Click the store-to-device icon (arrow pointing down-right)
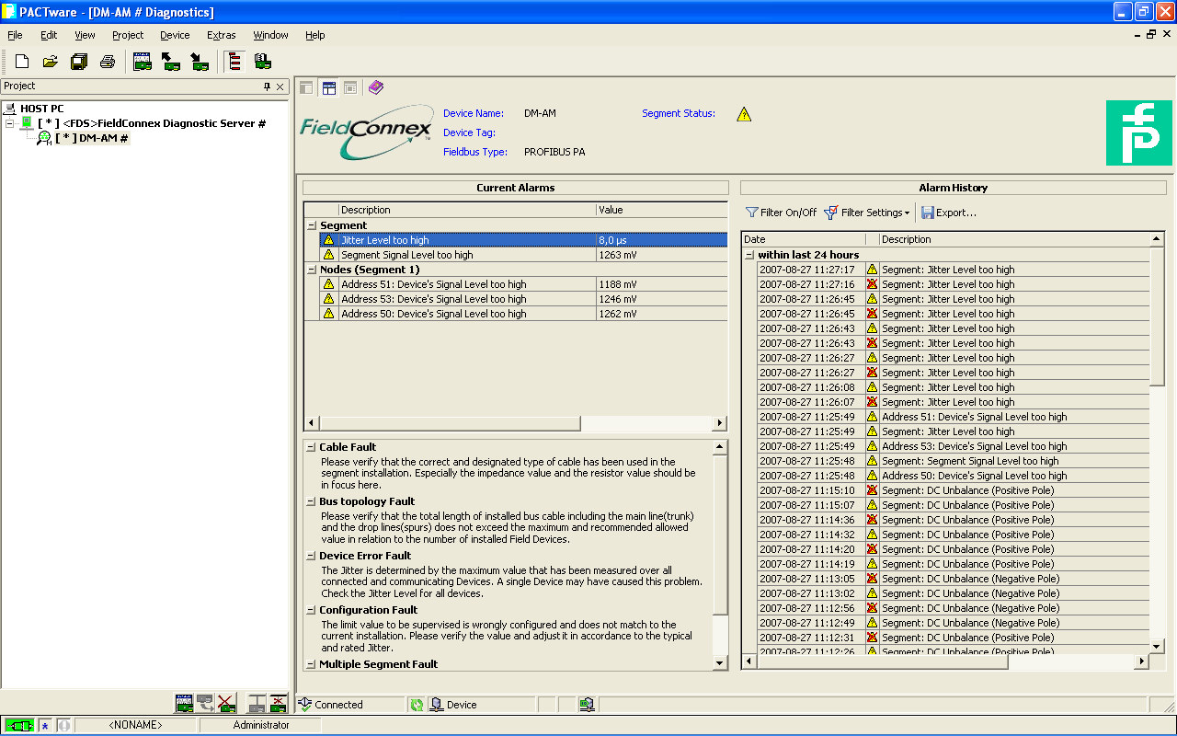Image resolution: width=1177 pixels, height=736 pixels. pos(199,62)
